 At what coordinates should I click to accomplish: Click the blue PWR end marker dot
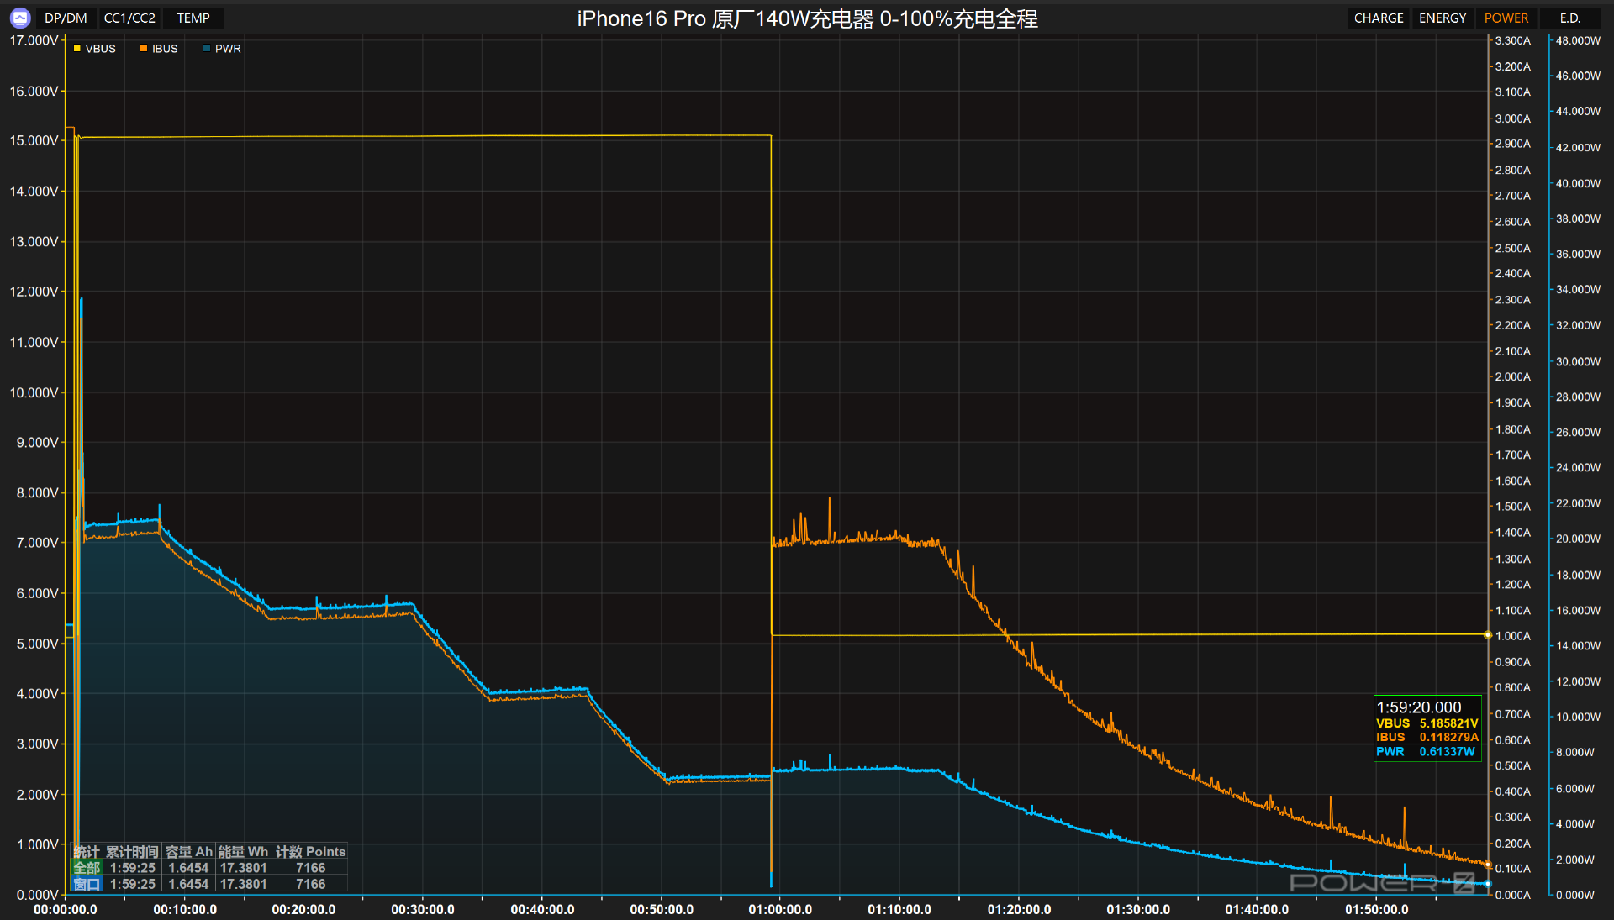(x=1488, y=884)
